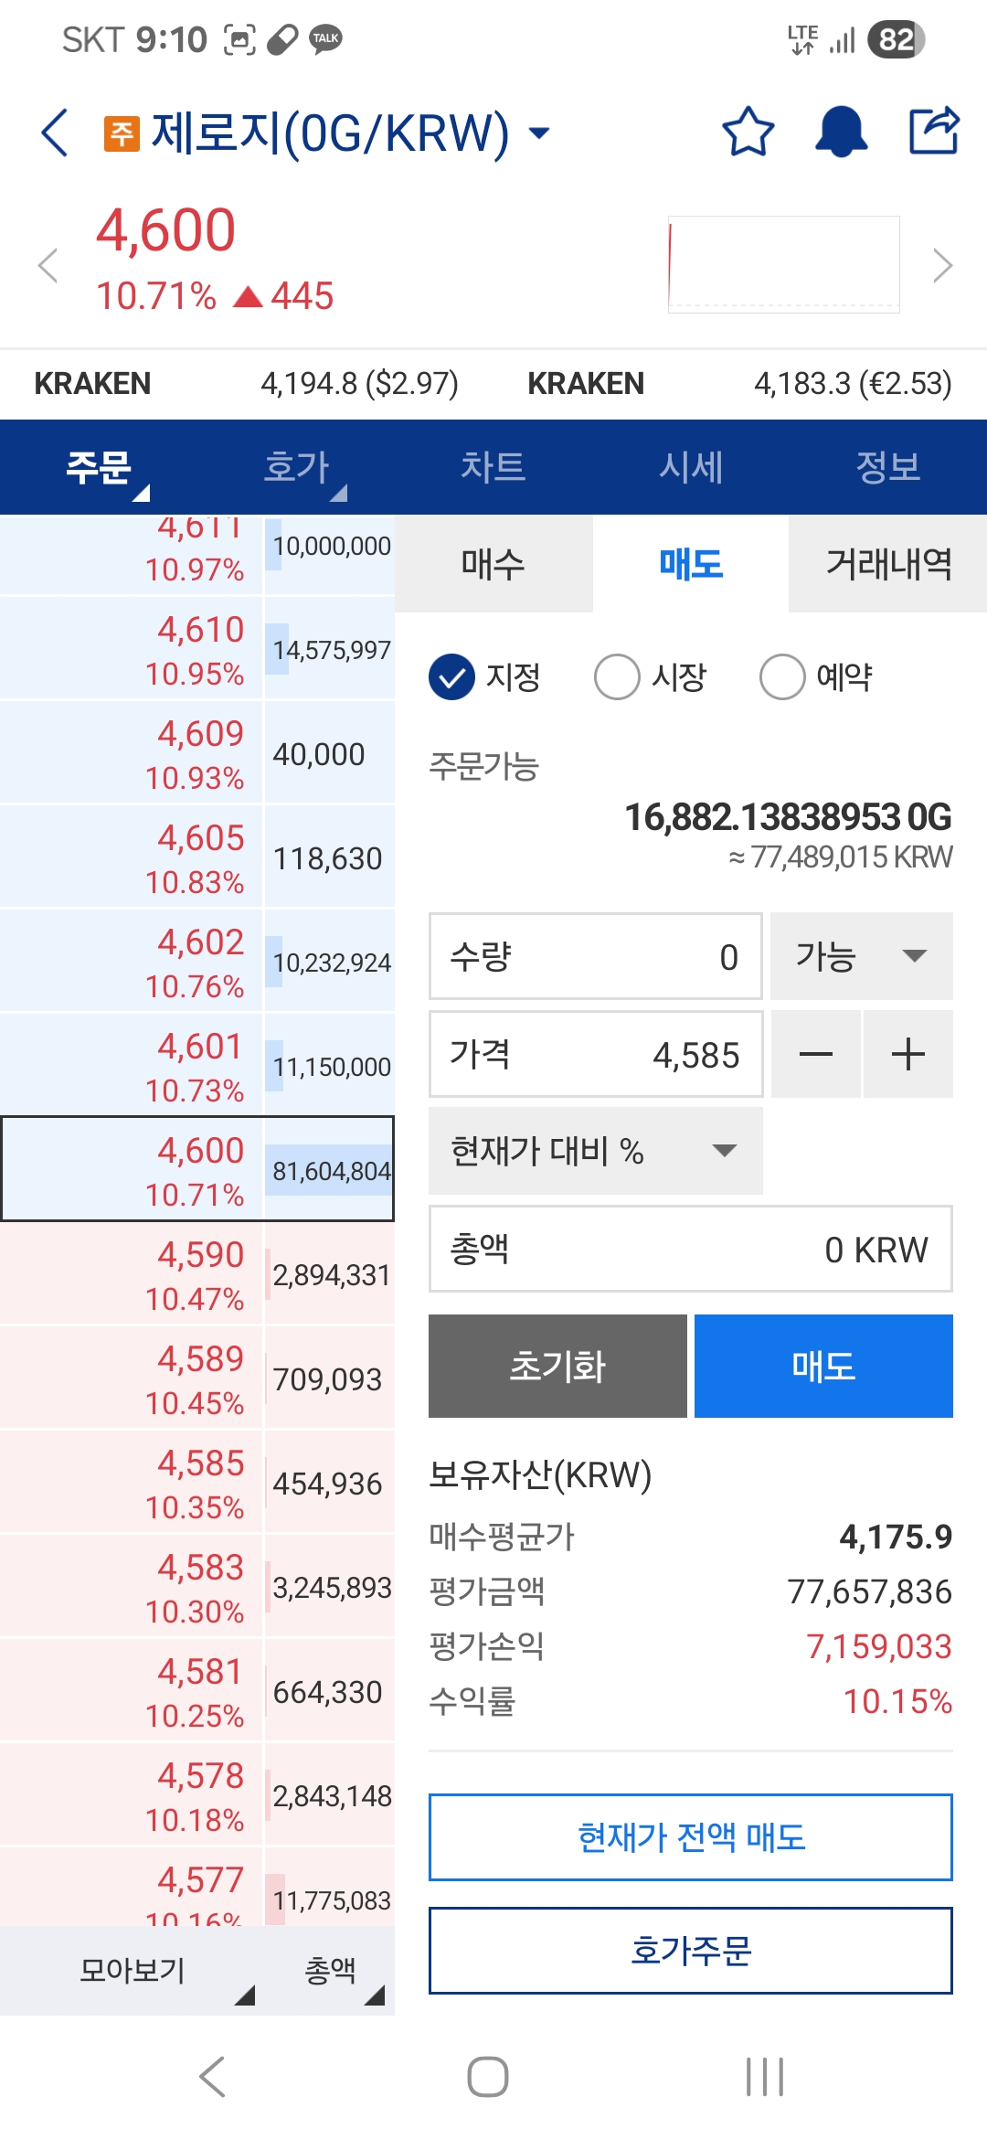Tap the 수량 quantity input field
Viewport: 987px width, 2139px height.
595,956
